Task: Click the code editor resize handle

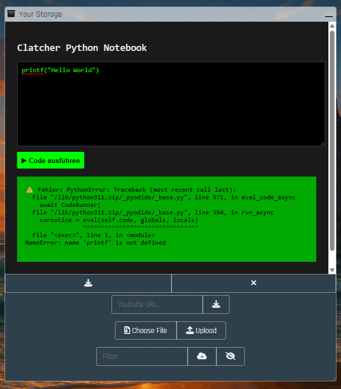Action: (323, 144)
